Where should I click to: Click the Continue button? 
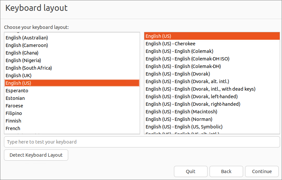click(262, 171)
